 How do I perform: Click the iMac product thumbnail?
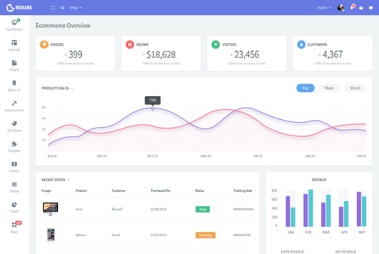coord(51,208)
